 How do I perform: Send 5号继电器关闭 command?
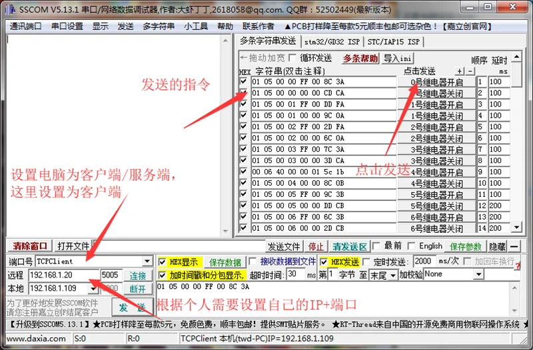[436, 206]
